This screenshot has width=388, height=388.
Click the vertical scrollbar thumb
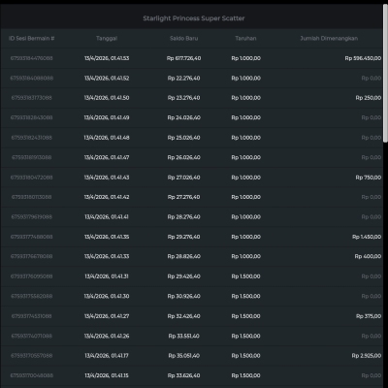(385, 73)
